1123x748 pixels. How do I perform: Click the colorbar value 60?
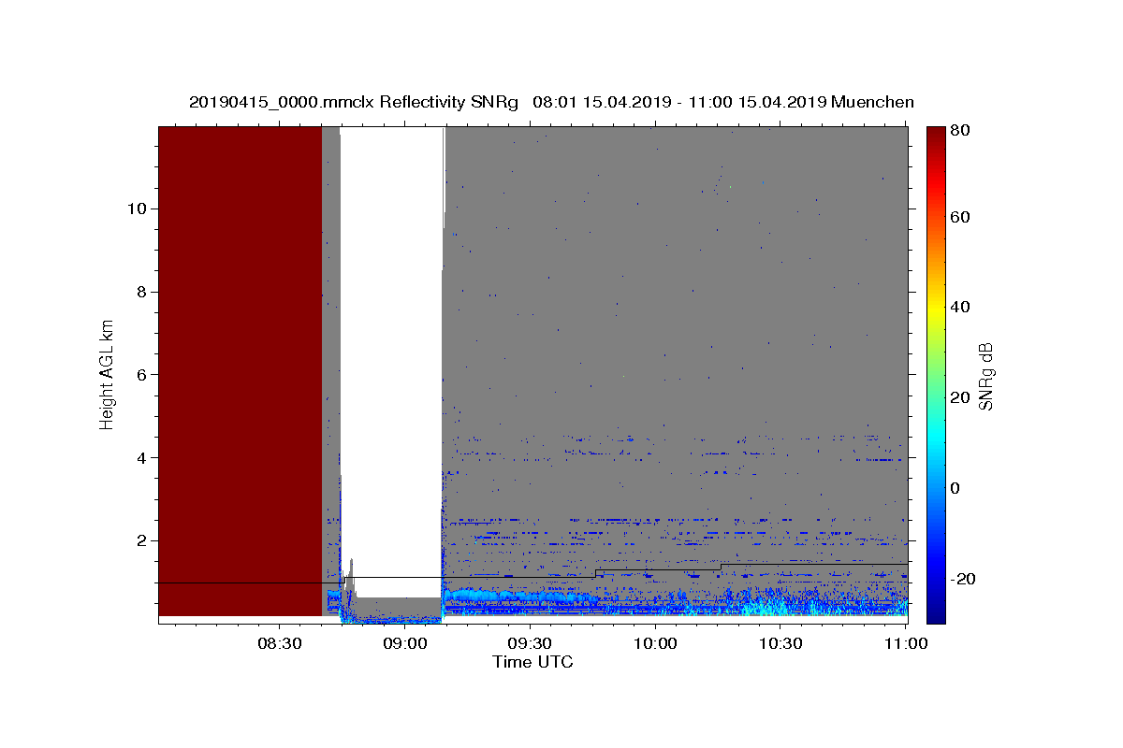[959, 217]
